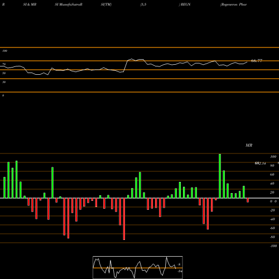Image resolution: width=279 pixels, height=279 pixels.
Task: Click the MR axis label 60
Action: point(272,175)
